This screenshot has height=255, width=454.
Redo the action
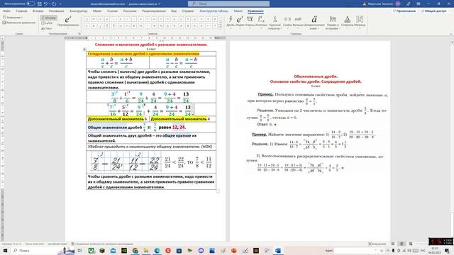[54, 4]
